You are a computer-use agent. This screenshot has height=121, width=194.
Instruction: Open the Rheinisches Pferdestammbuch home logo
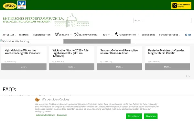point(46,20)
